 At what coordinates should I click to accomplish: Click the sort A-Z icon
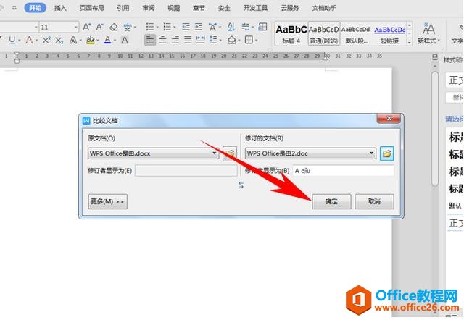(x=231, y=27)
